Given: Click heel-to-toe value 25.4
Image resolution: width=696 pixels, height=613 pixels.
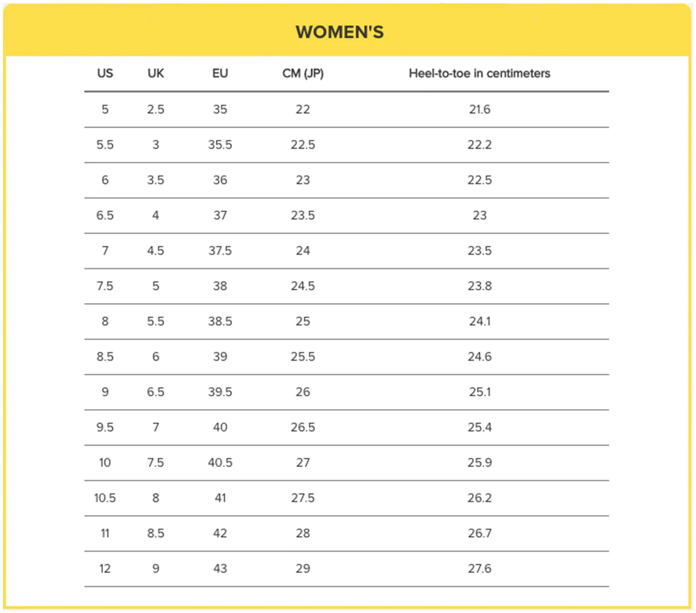Looking at the screenshot, I should point(480,428).
